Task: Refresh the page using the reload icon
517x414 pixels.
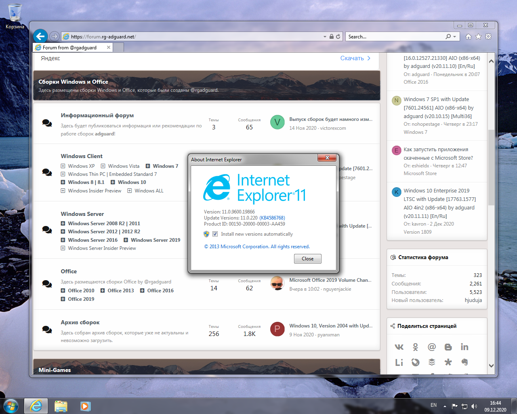Action: click(x=338, y=36)
